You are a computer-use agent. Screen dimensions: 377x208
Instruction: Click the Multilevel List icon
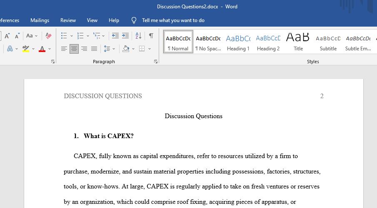click(x=97, y=36)
